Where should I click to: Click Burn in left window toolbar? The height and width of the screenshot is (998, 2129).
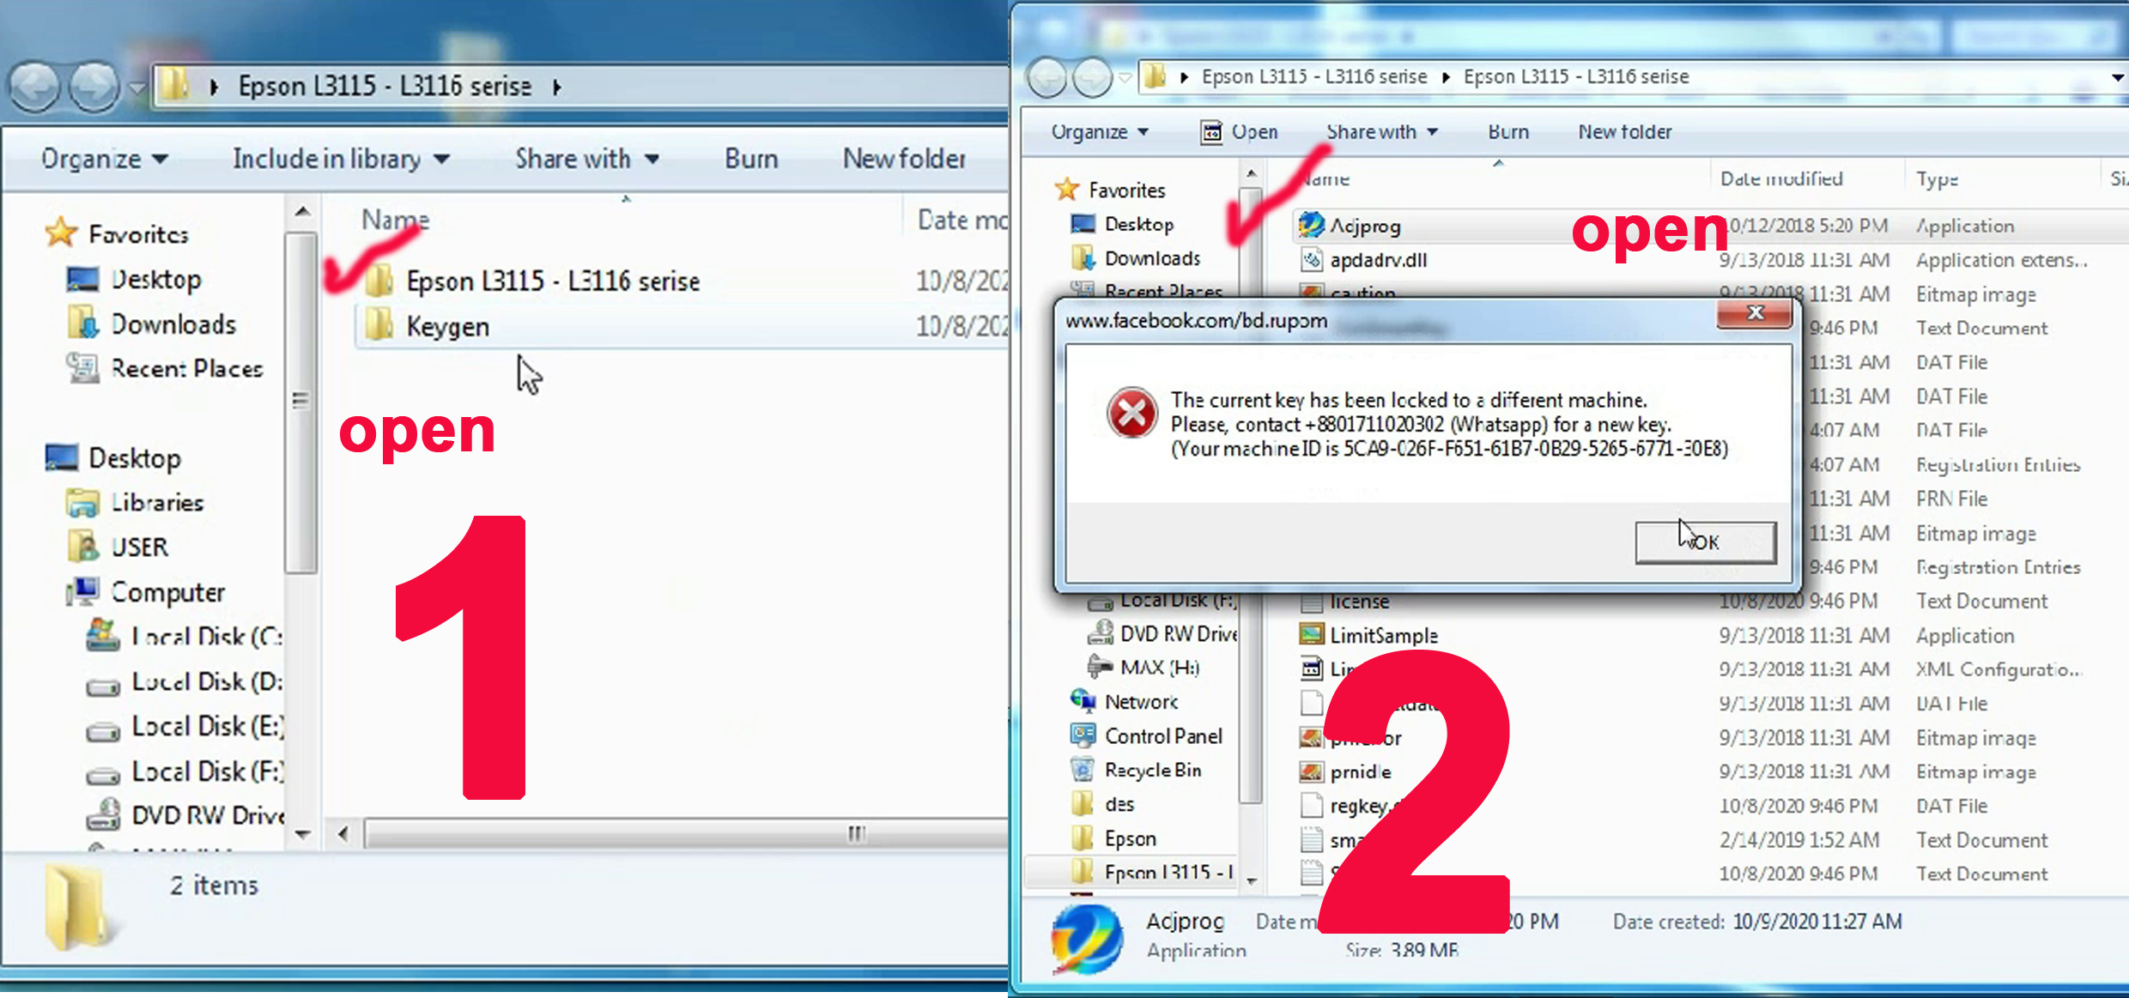[751, 159]
